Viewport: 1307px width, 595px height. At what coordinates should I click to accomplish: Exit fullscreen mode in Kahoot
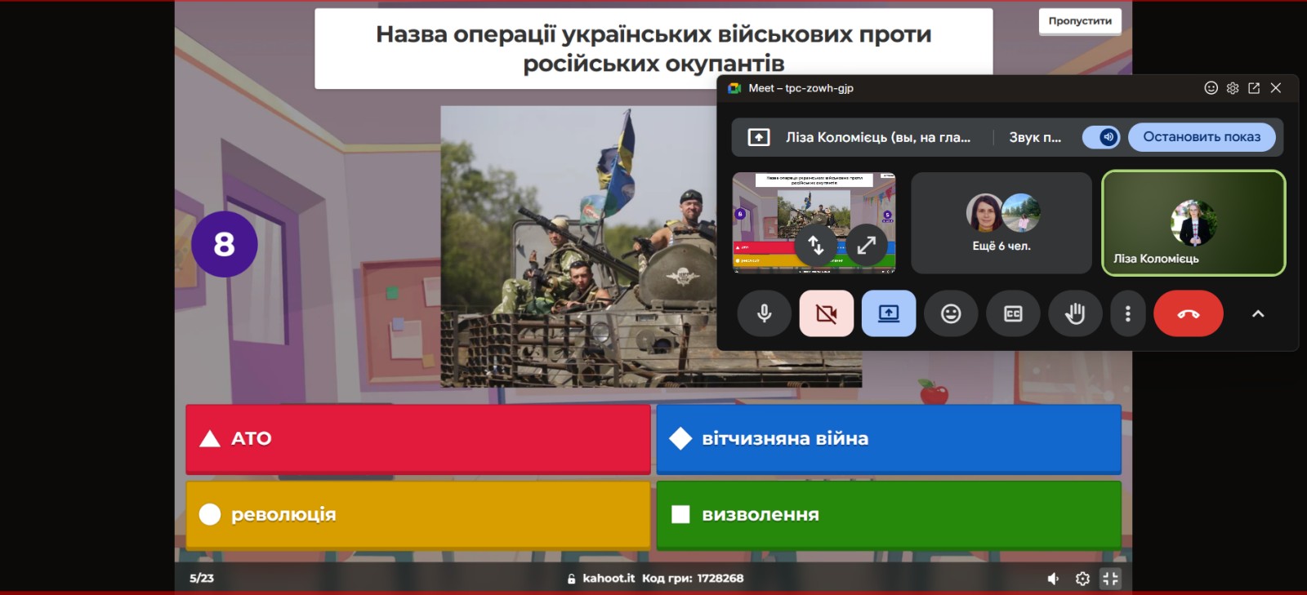1110,579
